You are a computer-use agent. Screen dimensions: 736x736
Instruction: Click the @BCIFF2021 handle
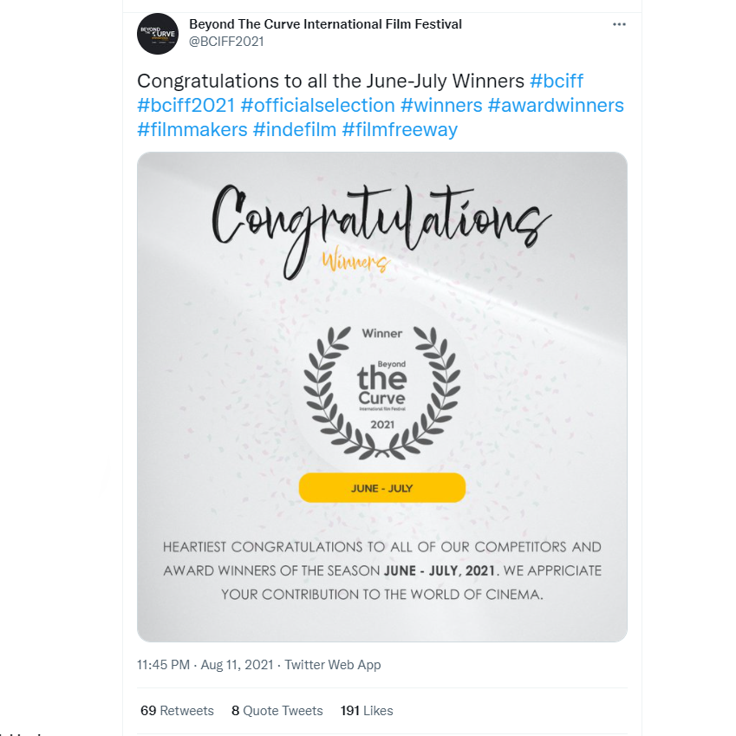click(226, 42)
